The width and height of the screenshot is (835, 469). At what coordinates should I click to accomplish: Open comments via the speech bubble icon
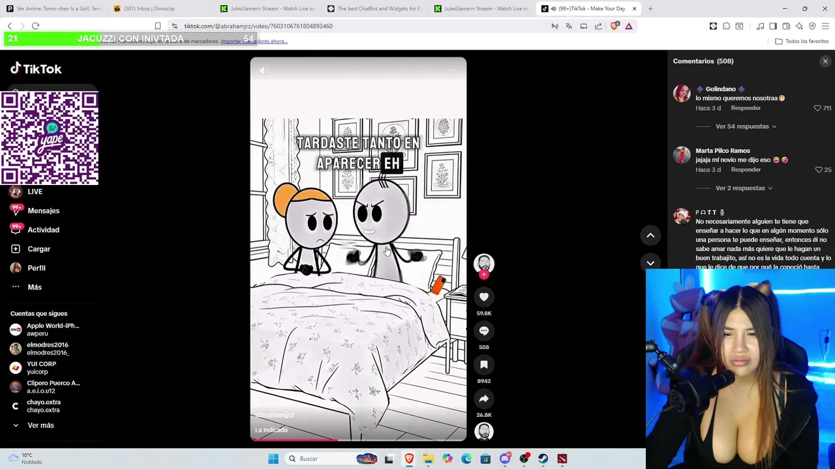pos(484,331)
